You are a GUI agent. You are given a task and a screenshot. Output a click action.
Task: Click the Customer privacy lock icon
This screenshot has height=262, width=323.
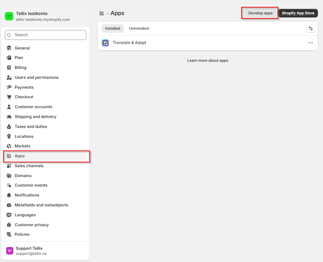pos(9,225)
